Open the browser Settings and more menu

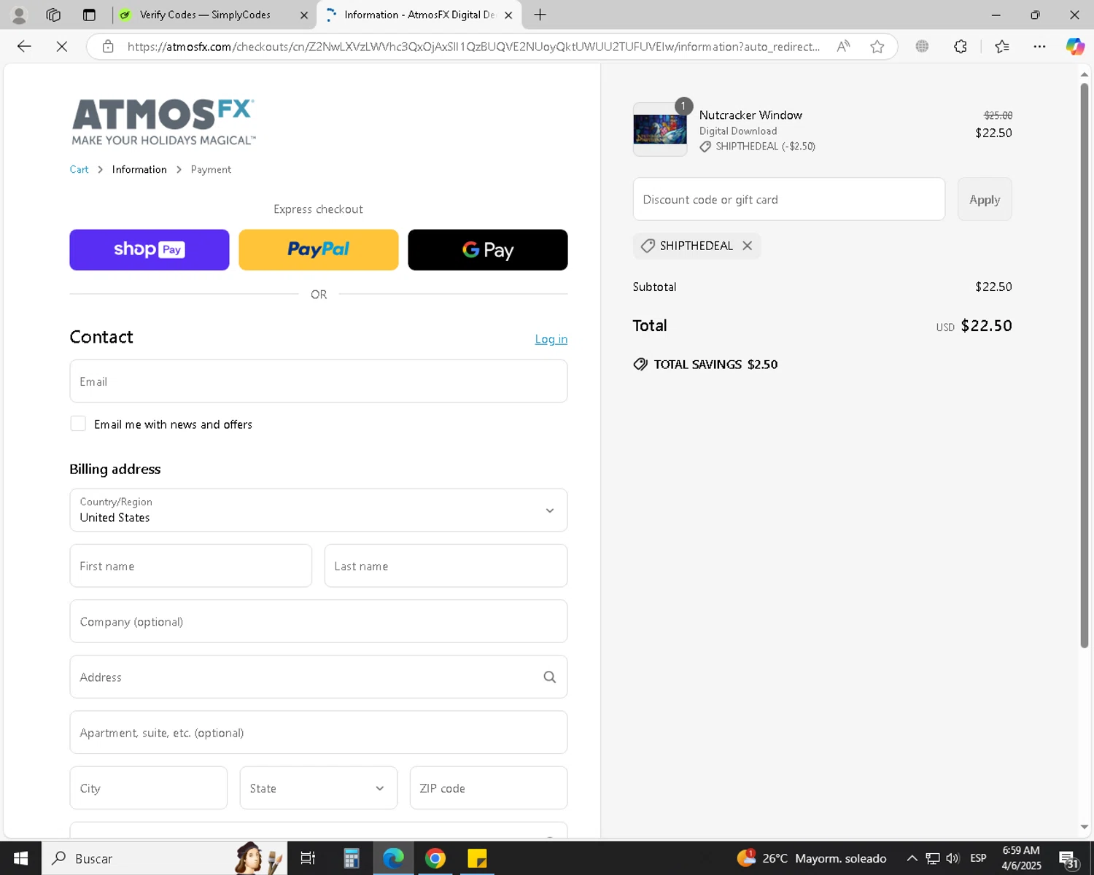click(x=1039, y=47)
